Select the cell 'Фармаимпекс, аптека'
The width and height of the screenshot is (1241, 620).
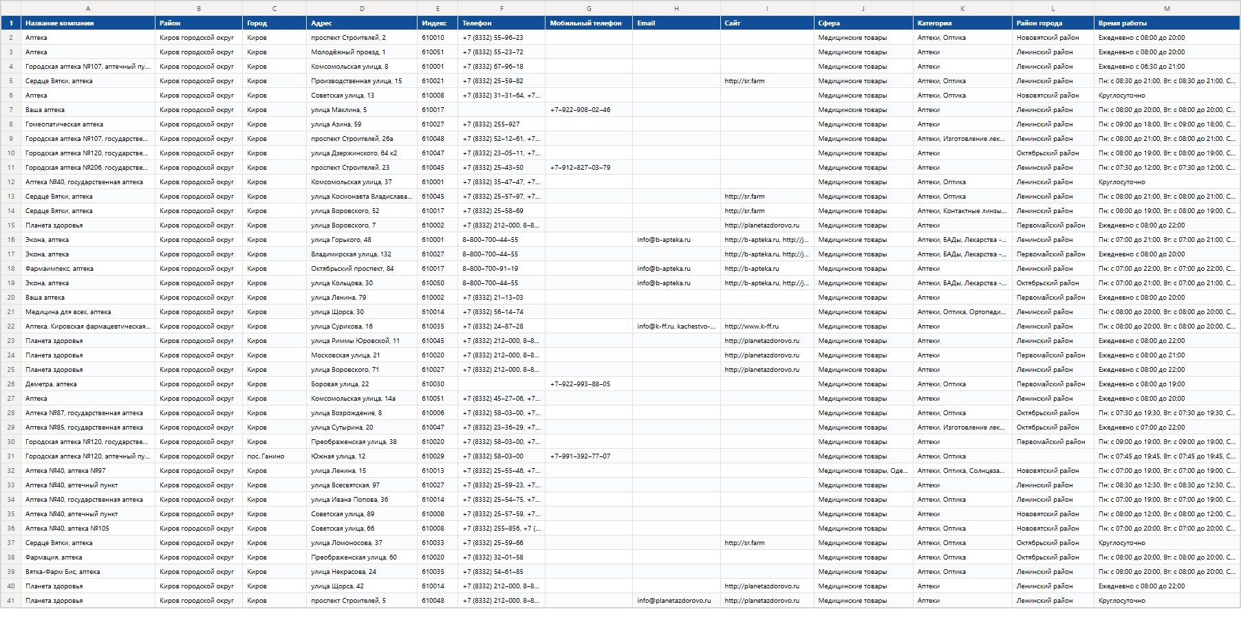click(x=88, y=269)
